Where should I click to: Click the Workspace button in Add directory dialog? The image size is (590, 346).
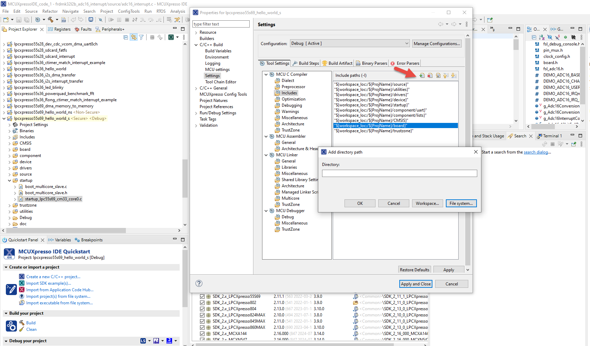coord(427,203)
